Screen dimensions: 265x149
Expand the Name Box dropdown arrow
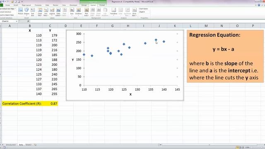click(x=17, y=21)
